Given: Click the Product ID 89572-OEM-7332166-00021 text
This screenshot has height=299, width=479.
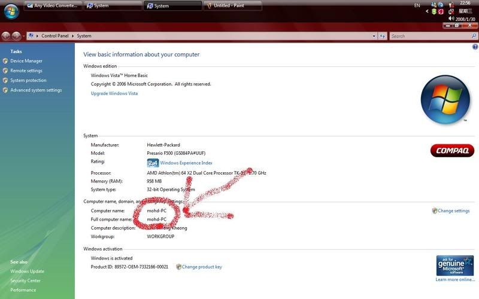Looking at the screenshot, I should (x=129, y=267).
